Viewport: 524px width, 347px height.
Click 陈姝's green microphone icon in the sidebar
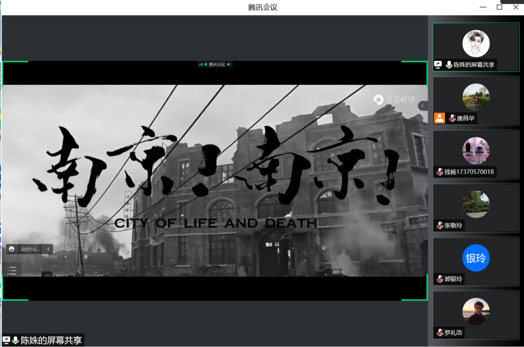click(449, 65)
